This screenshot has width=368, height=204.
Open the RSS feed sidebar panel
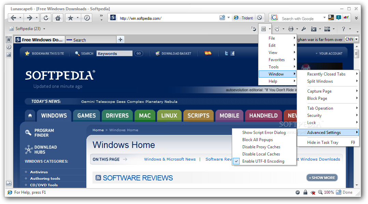point(9,55)
